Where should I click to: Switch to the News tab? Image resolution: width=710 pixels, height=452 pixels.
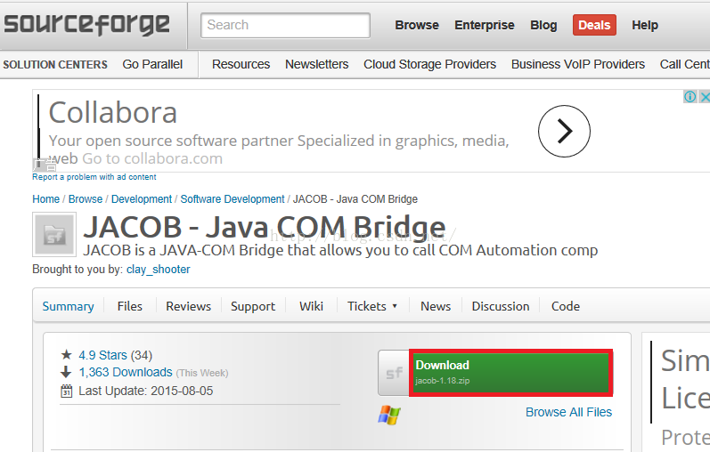(436, 306)
